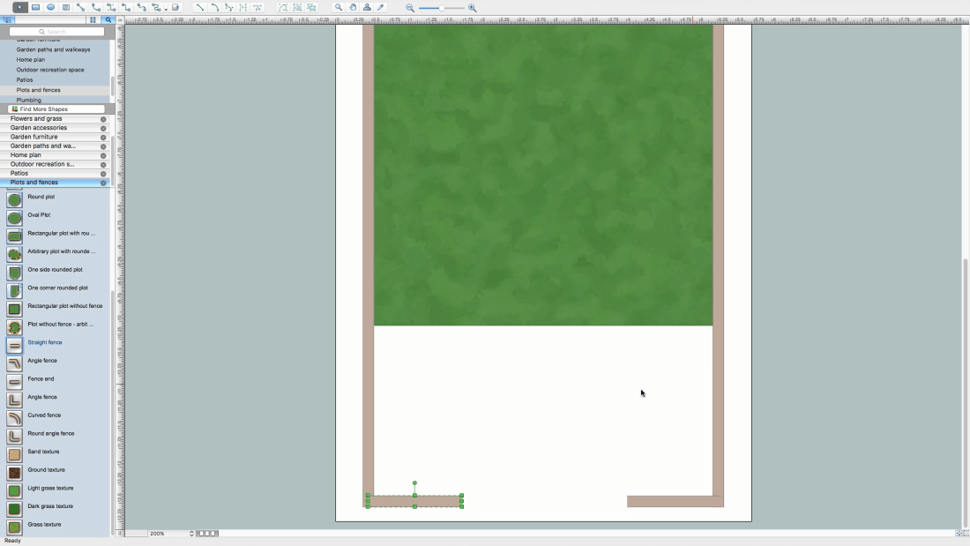Select the rectangle drawing tool

click(35, 7)
